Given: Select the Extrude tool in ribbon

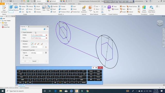Looking at the screenshot, I should [x=11, y=9].
